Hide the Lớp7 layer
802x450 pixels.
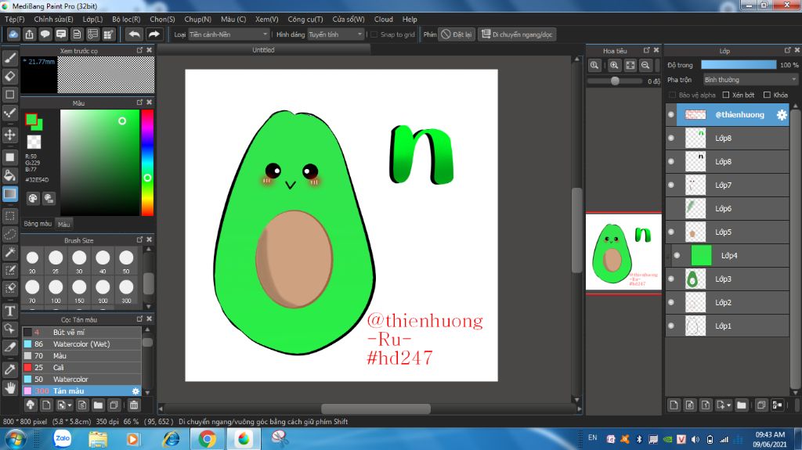coord(671,185)
